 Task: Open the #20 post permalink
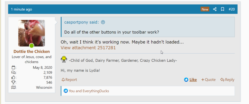pos(232,9)
